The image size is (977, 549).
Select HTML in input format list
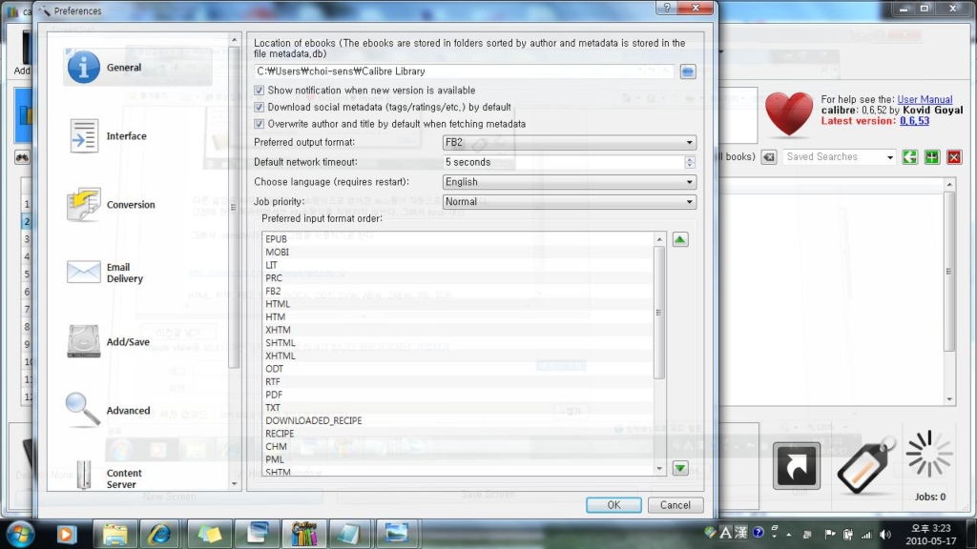[x=459, y=304]
